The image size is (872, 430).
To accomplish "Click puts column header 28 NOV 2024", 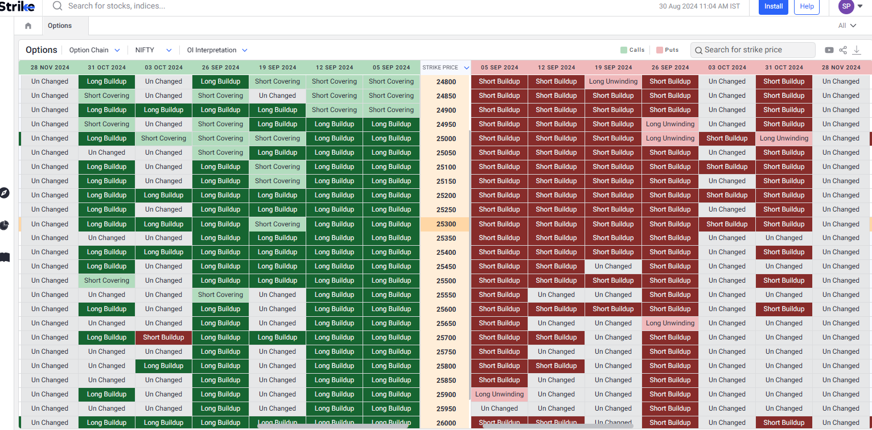I will pos(841,68).
